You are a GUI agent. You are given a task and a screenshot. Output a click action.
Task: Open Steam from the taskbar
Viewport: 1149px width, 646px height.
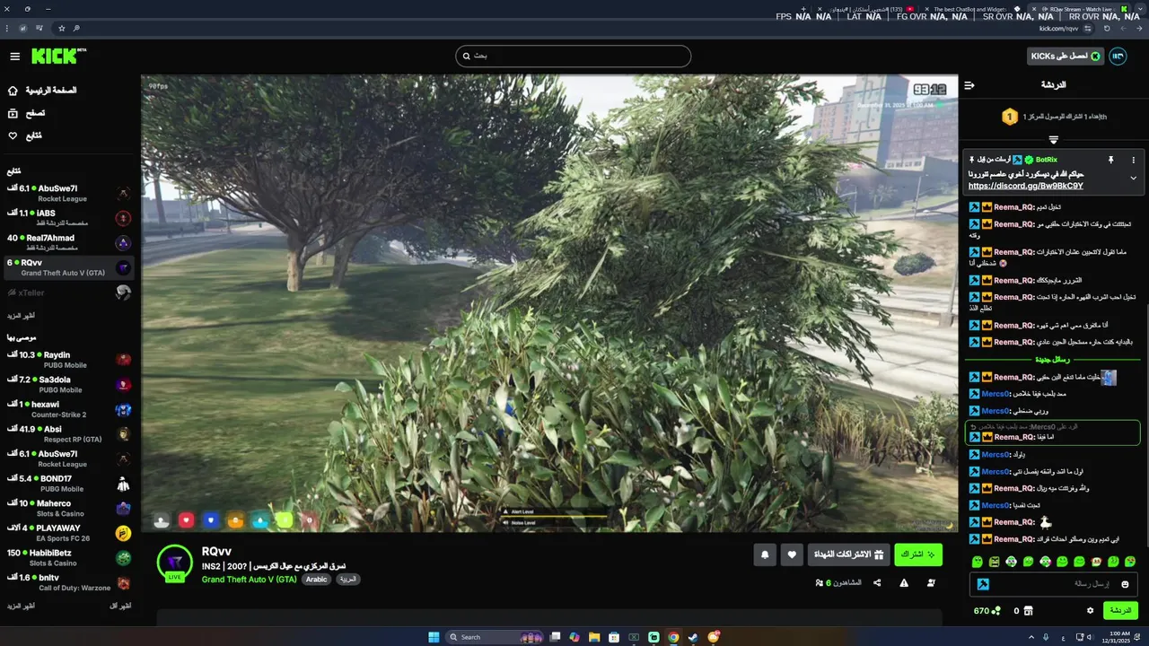click(x=693, y=637)
